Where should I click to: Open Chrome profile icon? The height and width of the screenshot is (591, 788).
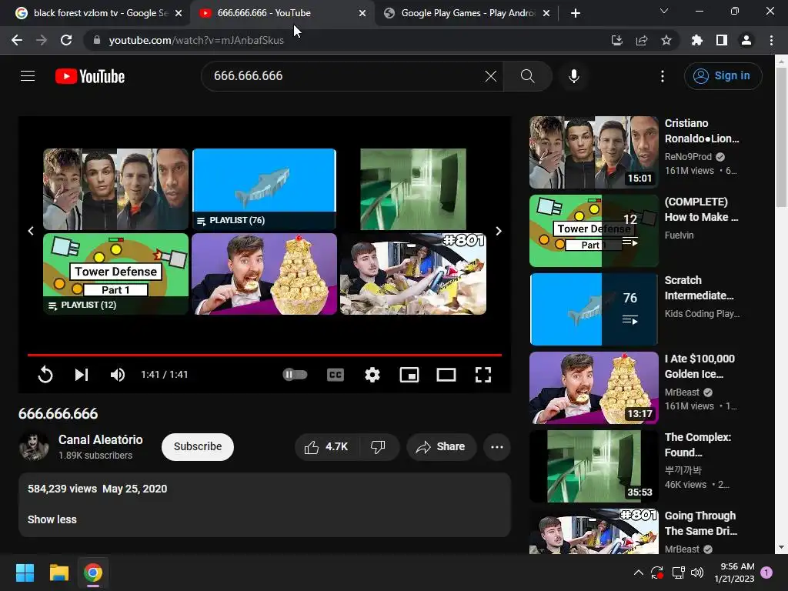(x=746, y=40)
